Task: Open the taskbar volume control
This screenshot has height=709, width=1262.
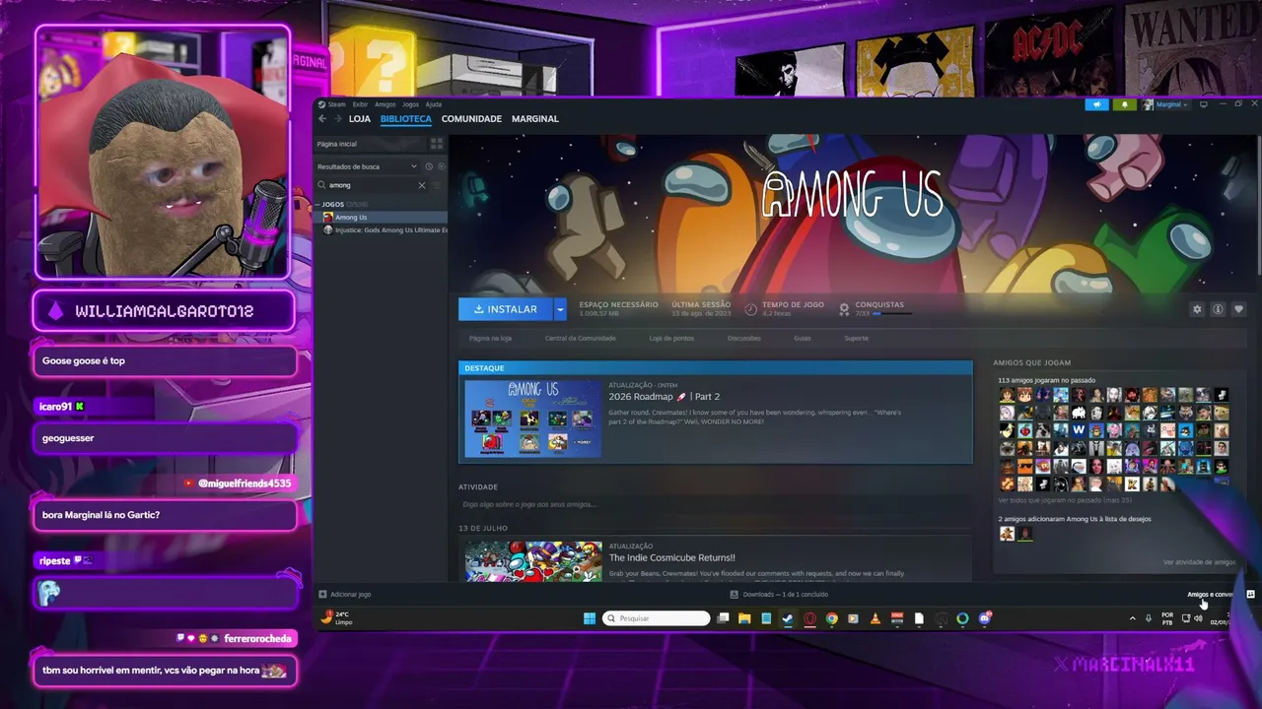Action: click(1198, 618)
